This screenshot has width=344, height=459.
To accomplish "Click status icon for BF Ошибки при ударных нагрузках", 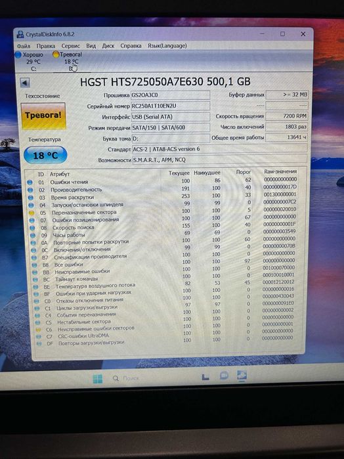I will (36, 294).
